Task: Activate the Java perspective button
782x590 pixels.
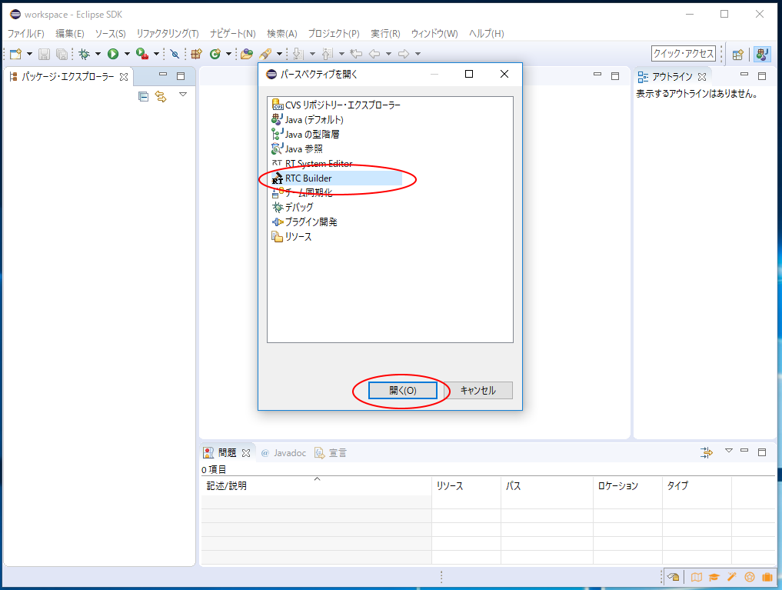Action: [762, 54]
